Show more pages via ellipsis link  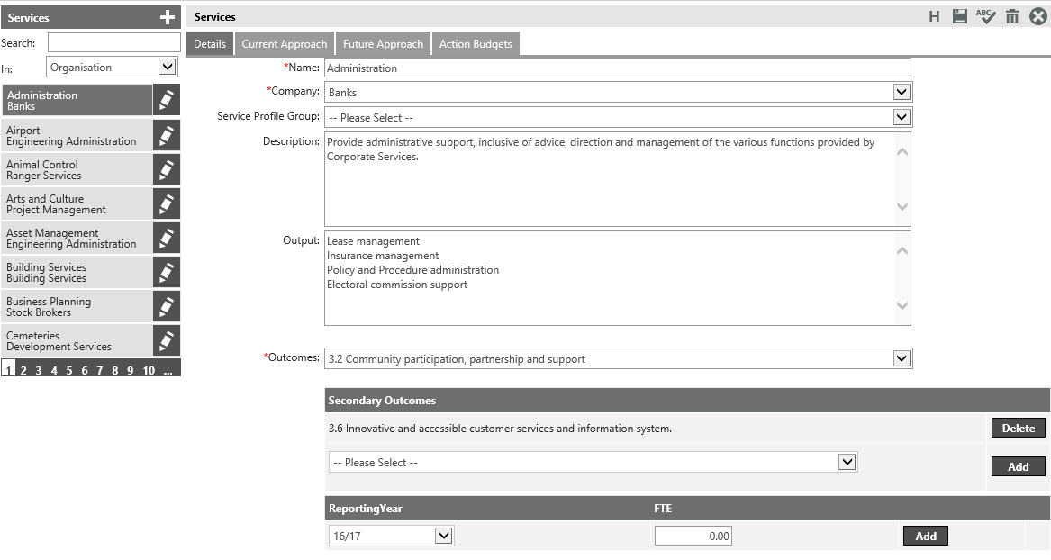coord(168,370)
